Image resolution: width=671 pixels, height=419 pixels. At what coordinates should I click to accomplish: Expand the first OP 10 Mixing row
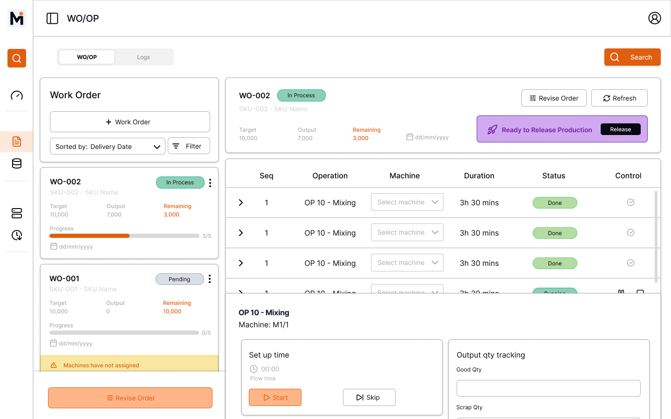coord(240,203)
